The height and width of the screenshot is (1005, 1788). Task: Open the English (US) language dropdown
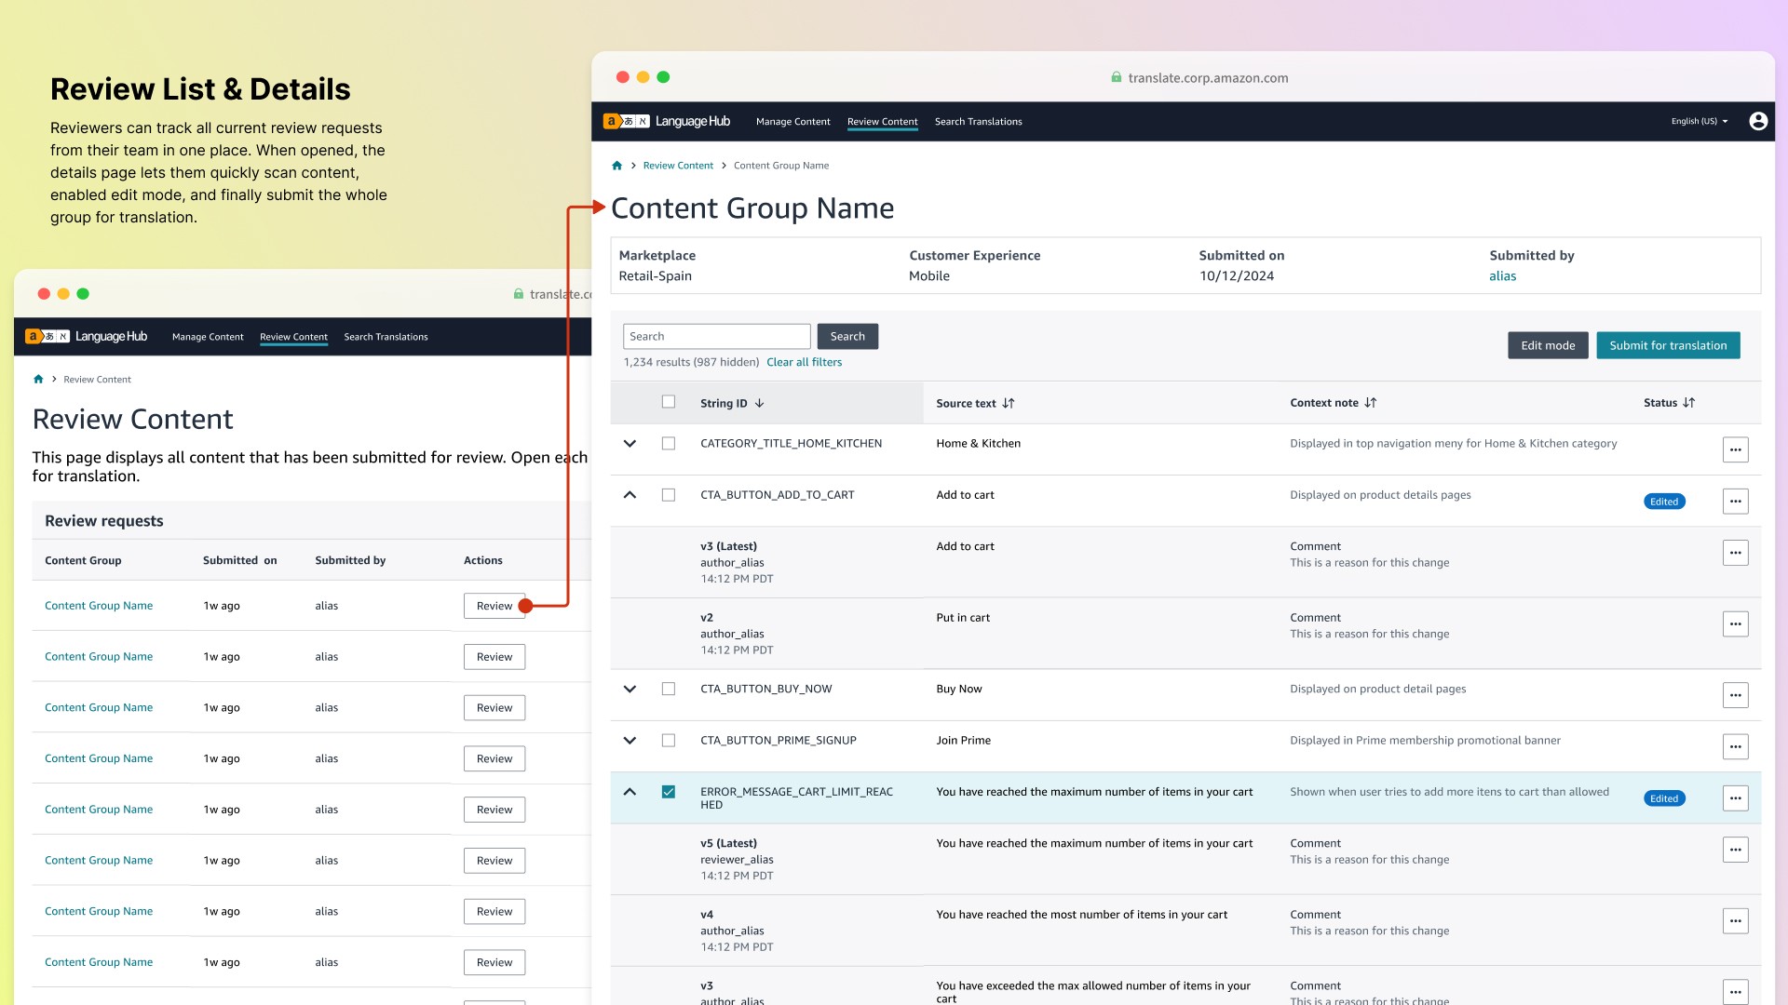[x=1700, y=121]
